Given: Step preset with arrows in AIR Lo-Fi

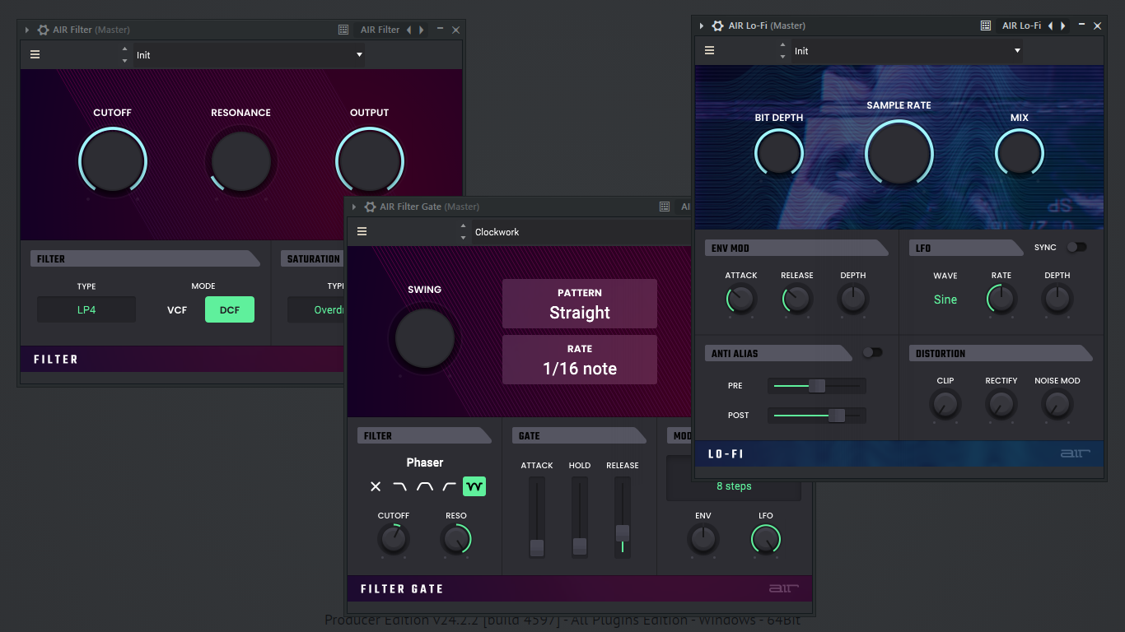Looking at the screenshot, I should (x=783, y=51).
